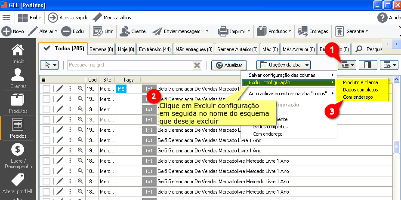
Task: Open the Cliente toolbar button
Action: tap(133, 31)
